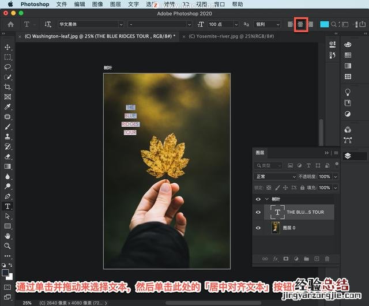
Task: Open the 正常 blend mode dropdown
Action: pos(276,176)
